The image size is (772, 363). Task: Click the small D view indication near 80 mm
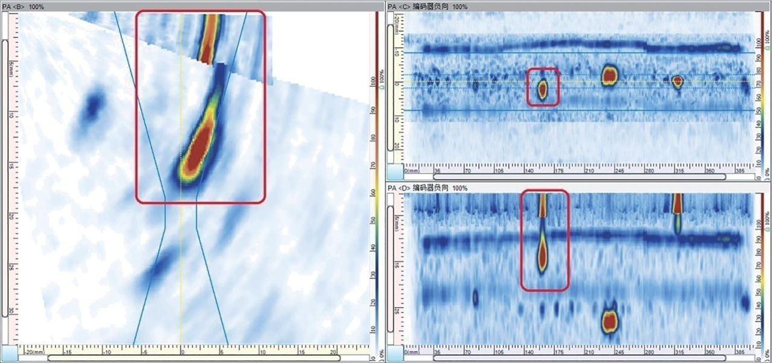[475, 297]
